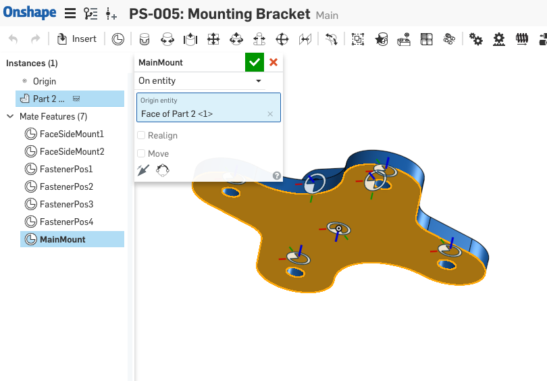Select the Tangent mate tool

pos(331,39)
